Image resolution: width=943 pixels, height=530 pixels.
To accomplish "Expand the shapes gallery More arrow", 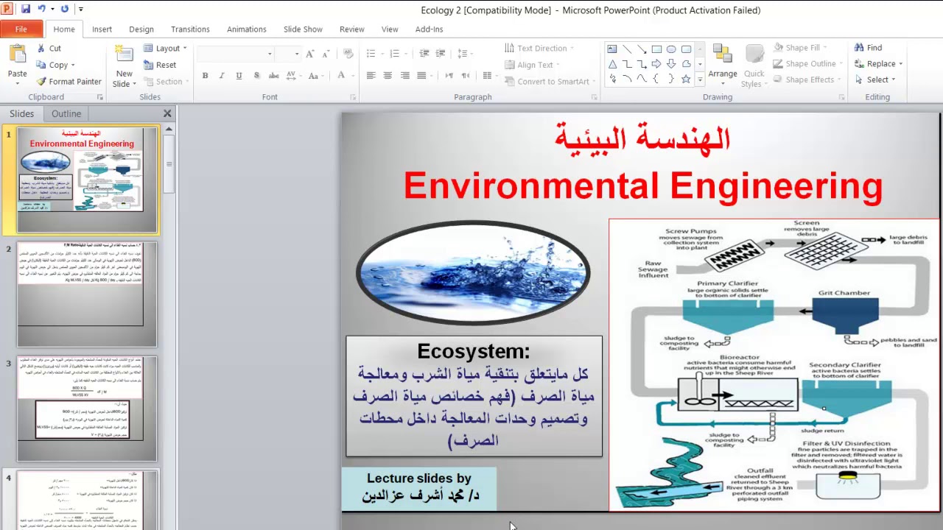I will [700, 79].
